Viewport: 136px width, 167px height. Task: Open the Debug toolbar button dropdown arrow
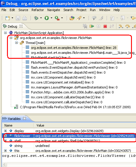41,18
